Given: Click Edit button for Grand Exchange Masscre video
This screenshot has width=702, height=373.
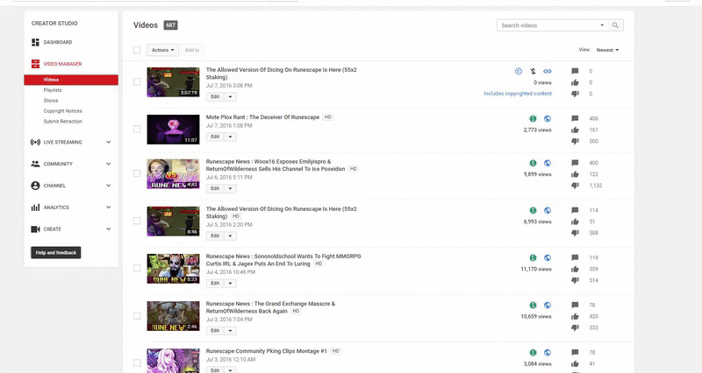Looking at the screenshot, I should tap(215, 331).
